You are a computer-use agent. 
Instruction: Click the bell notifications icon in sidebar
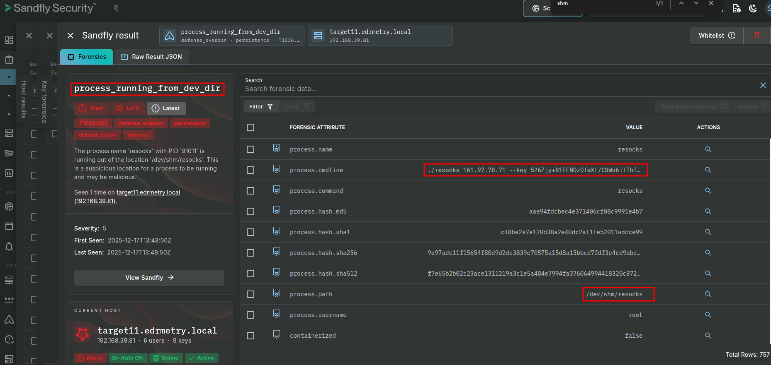(9, 247)
